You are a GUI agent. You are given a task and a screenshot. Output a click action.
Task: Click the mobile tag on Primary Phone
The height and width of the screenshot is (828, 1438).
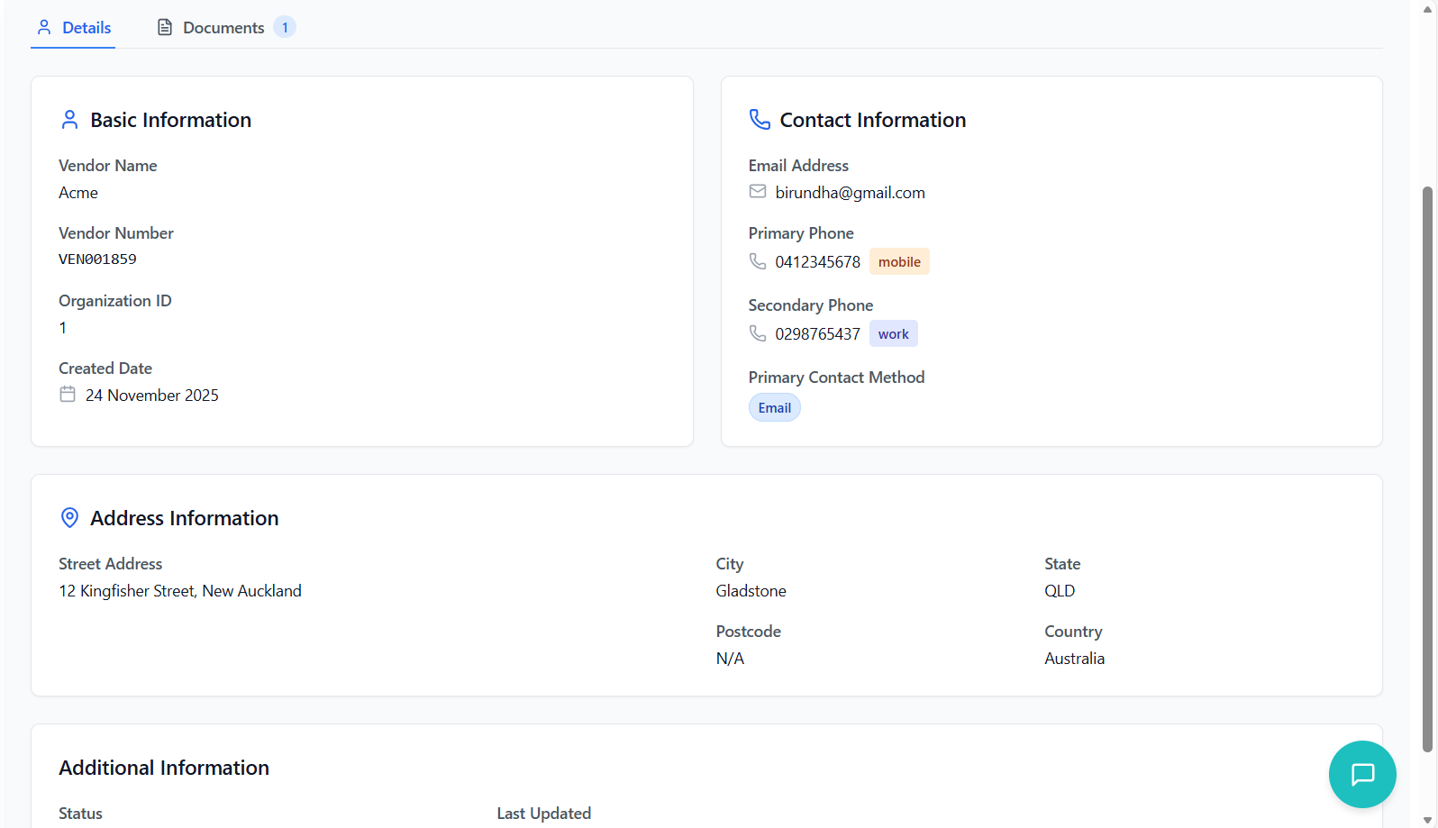click(899, 261)
